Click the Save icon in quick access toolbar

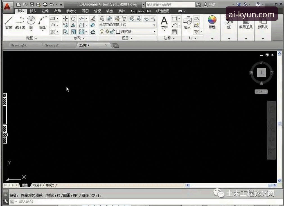tap(32, 5)
